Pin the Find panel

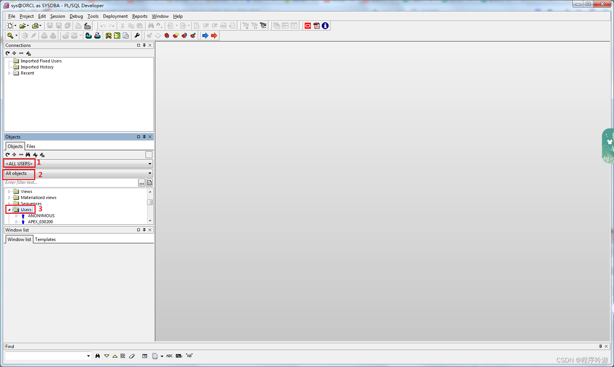coord(600,347)
